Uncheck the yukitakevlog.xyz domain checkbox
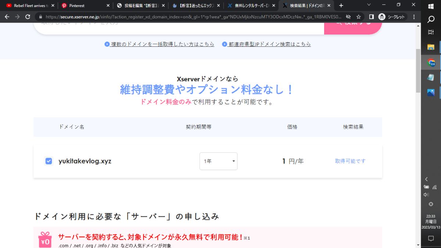 (49, 161)
